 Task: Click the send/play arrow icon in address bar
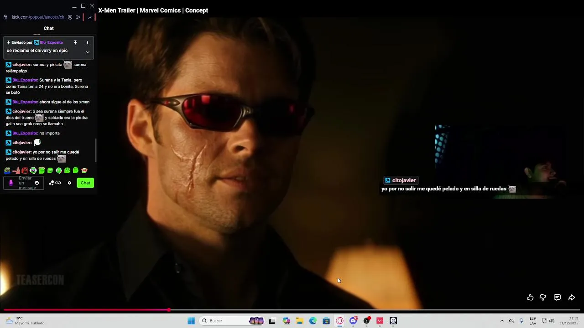tap(78, 17)
